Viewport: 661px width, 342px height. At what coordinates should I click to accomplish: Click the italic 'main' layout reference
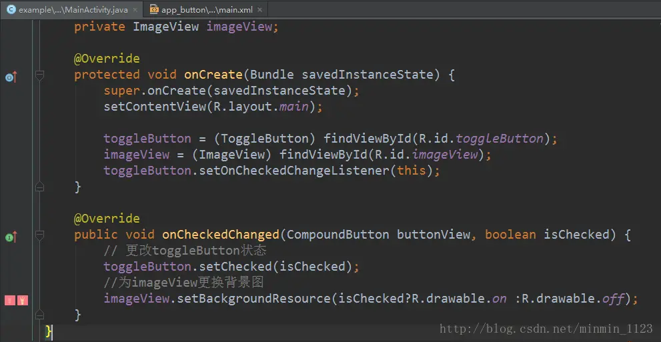point(293,107)
